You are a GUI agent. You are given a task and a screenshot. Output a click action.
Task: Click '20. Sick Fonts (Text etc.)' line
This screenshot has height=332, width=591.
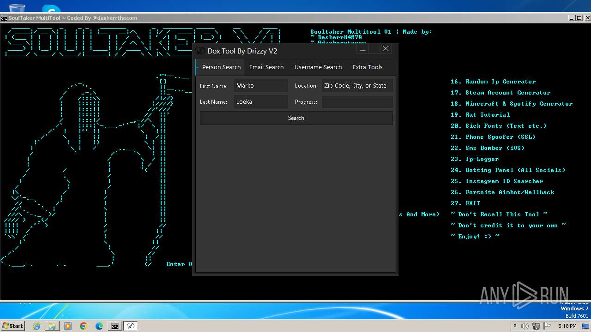(499, 126)
